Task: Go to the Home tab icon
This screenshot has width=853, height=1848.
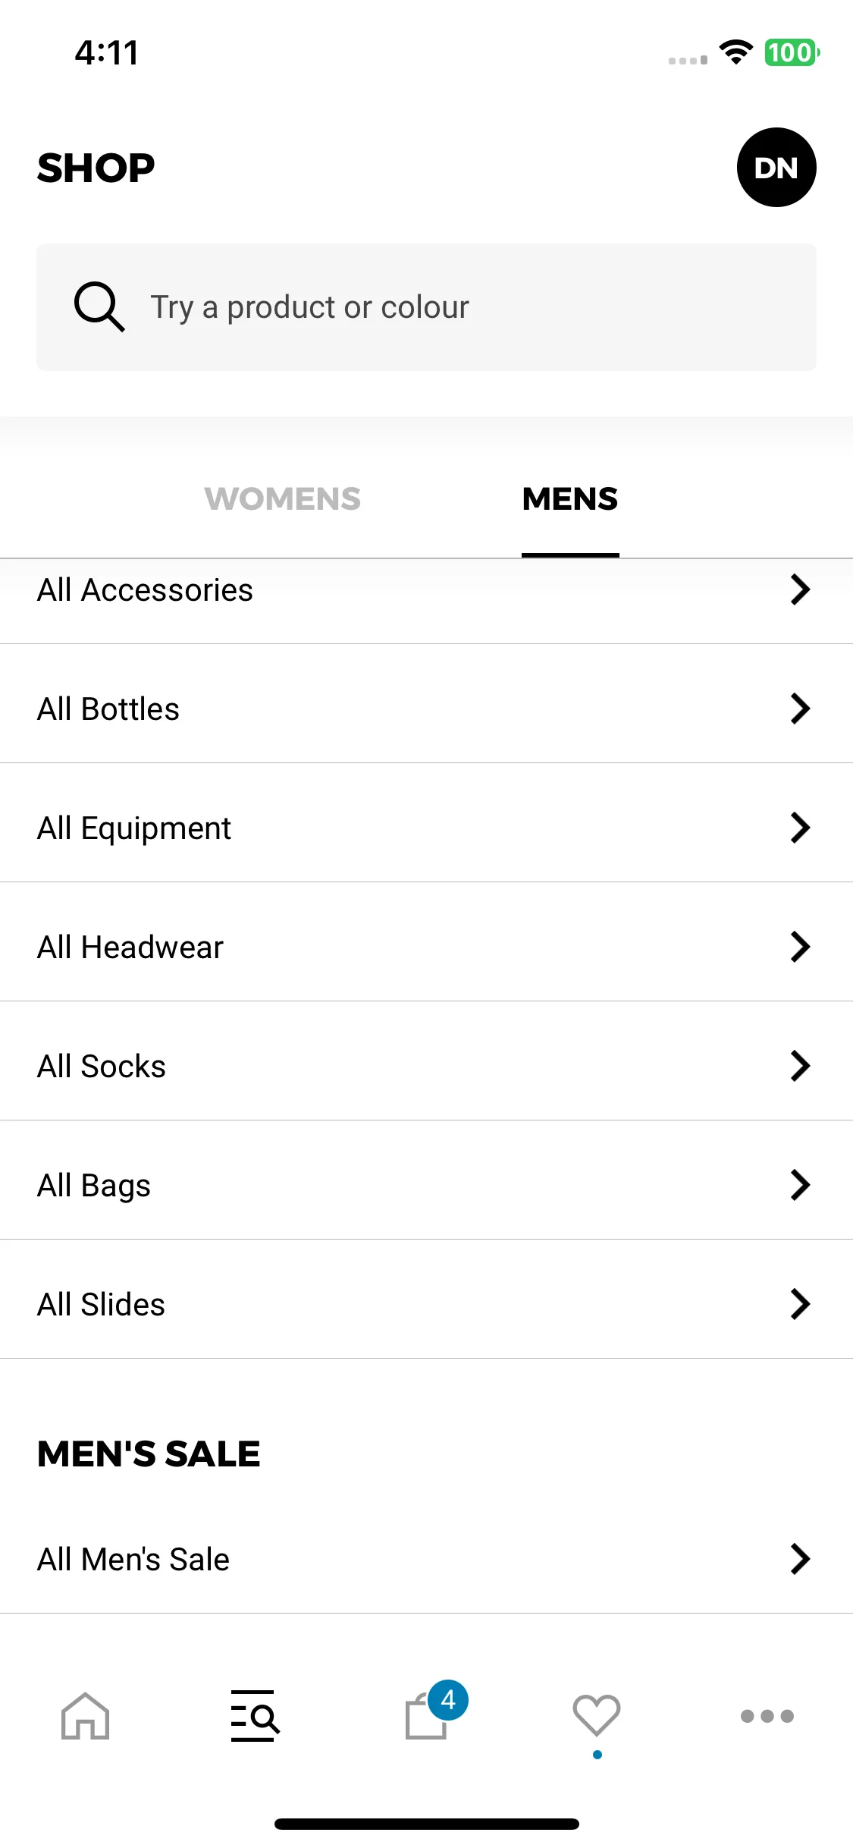Action: pos(86,1715)
